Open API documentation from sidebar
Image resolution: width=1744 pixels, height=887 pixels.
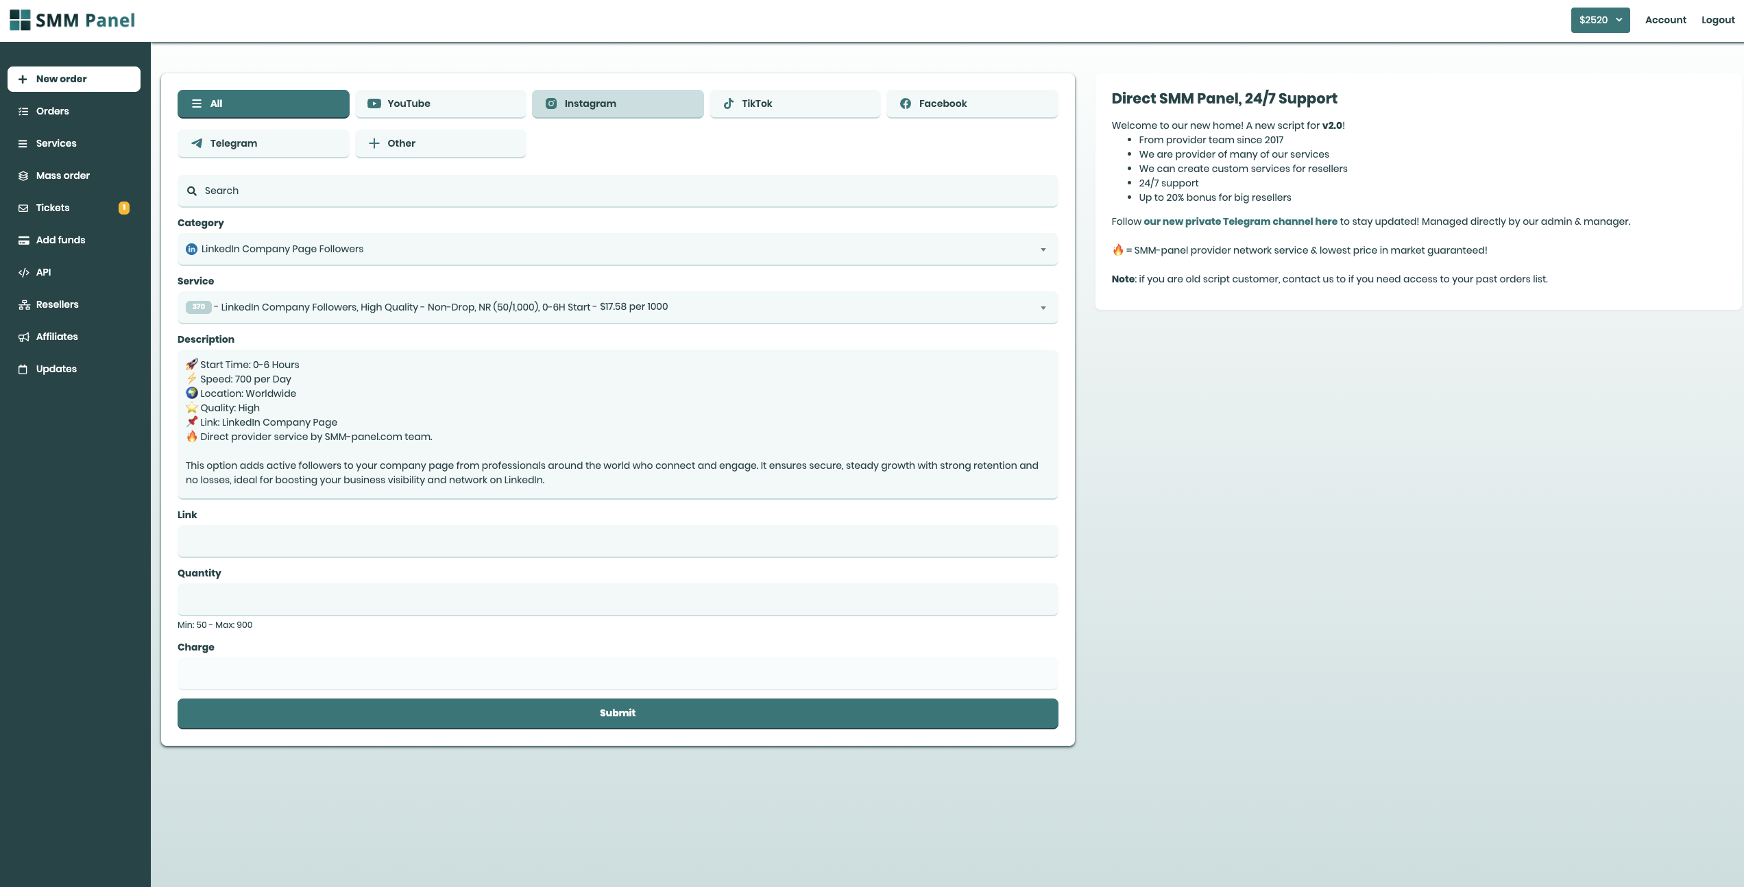[74, 272]
